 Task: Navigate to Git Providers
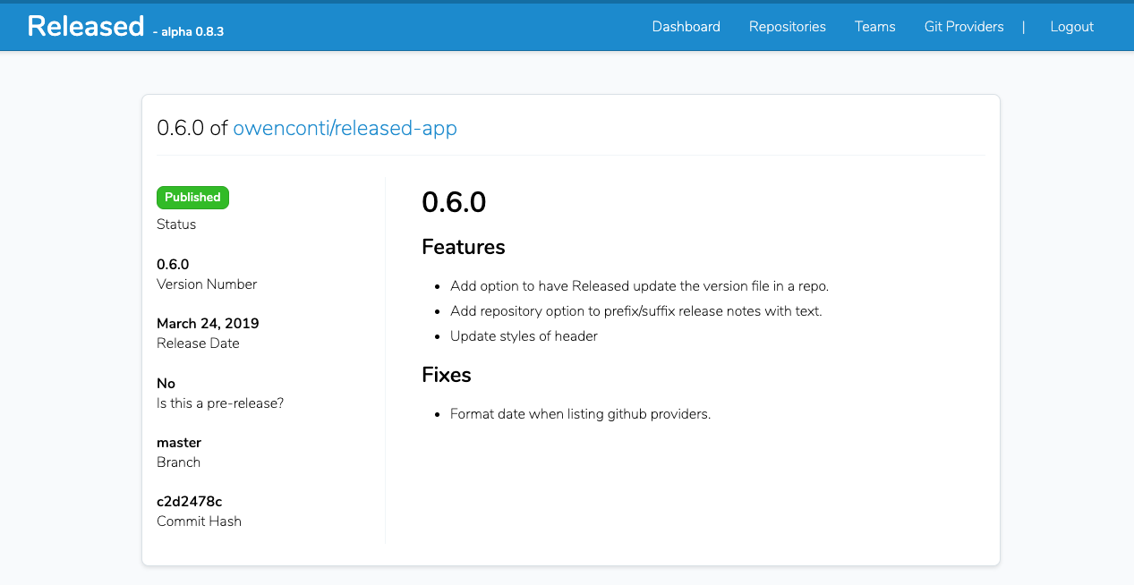pos(963,27)
